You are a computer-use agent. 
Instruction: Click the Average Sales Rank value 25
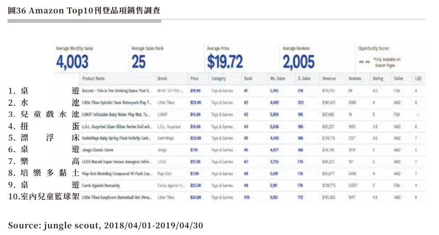pyautogui.click(x=139, y=62)
